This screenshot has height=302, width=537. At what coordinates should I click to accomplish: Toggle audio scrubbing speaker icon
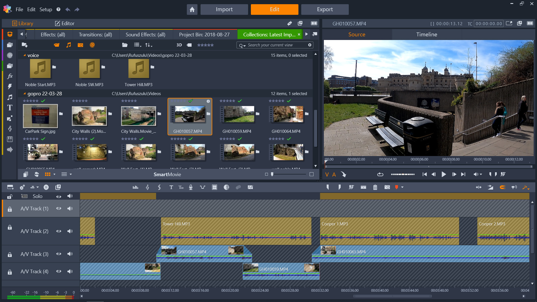coord(514,187)
